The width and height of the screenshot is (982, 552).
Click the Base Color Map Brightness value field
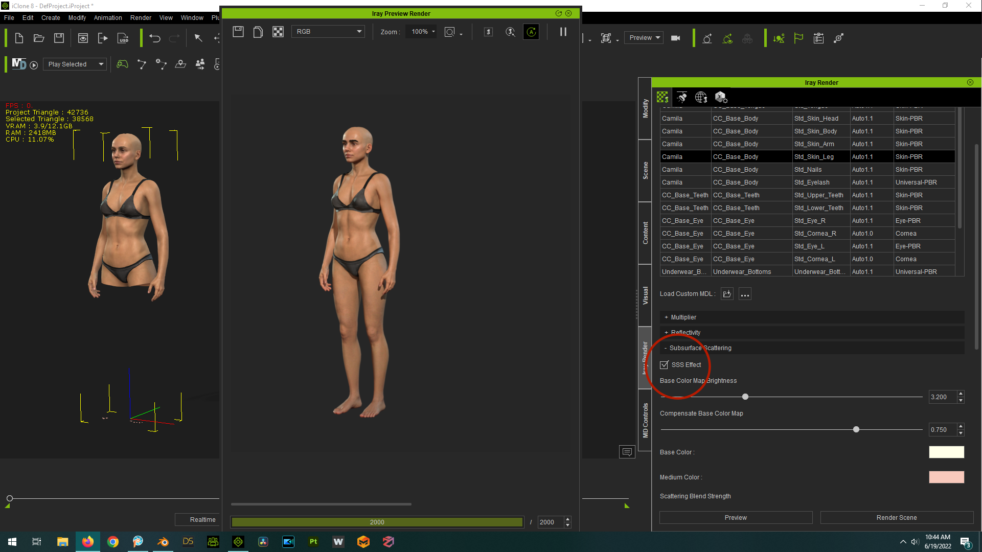pyautogui.click(x=943, y=397)
